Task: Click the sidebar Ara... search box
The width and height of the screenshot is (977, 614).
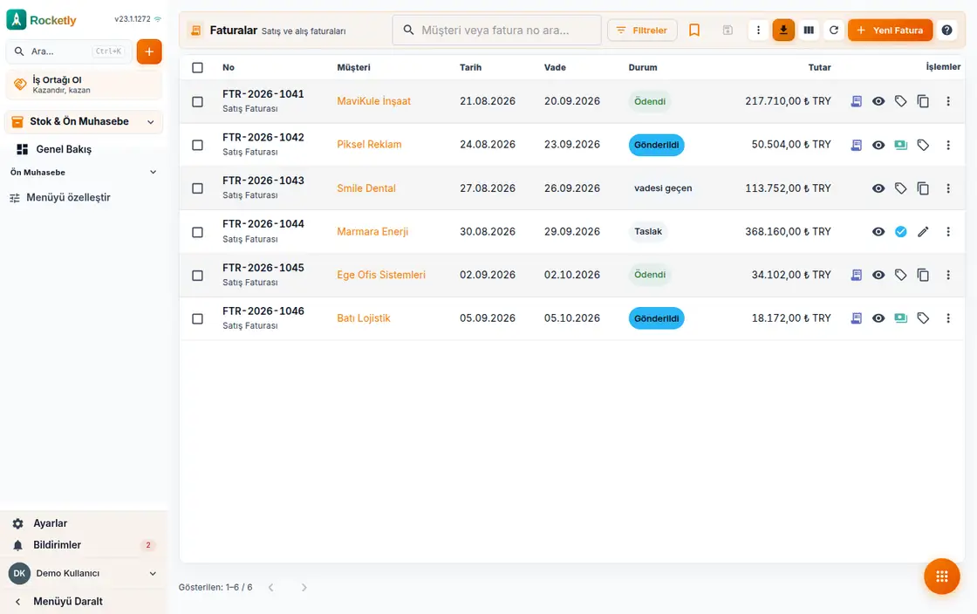Action: (x=69, y=51)
